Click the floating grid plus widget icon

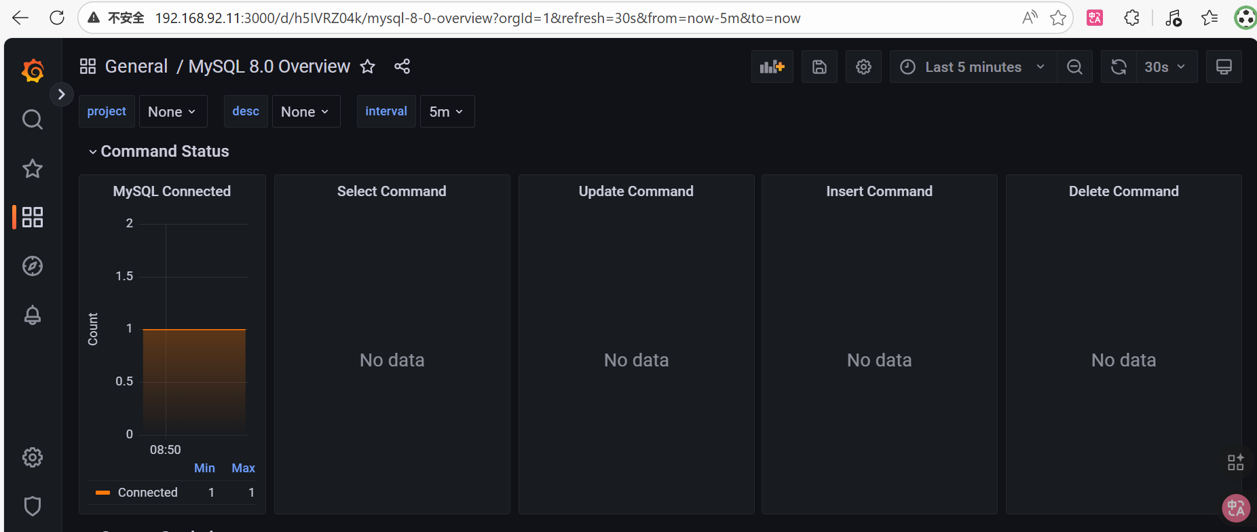1236,462
